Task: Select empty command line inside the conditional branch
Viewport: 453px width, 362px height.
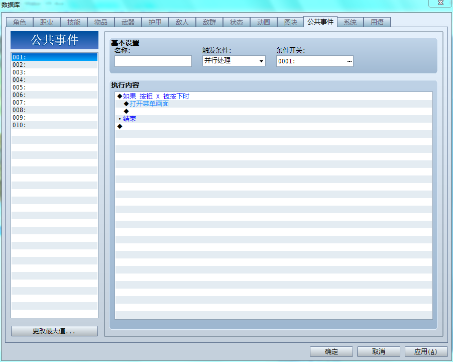Action: click(x=274, y=111)
